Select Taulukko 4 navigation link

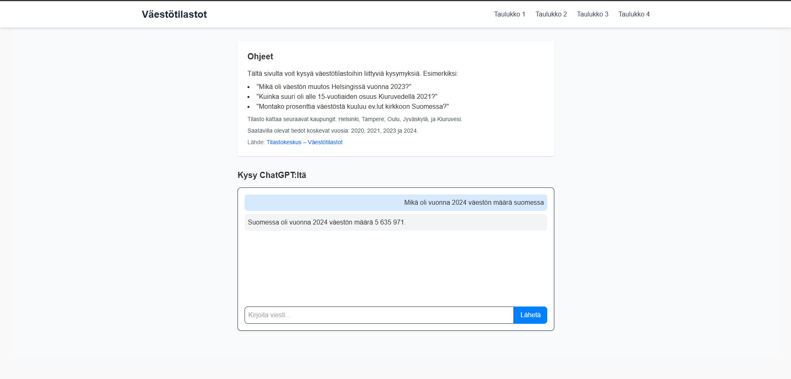point(634,14)
